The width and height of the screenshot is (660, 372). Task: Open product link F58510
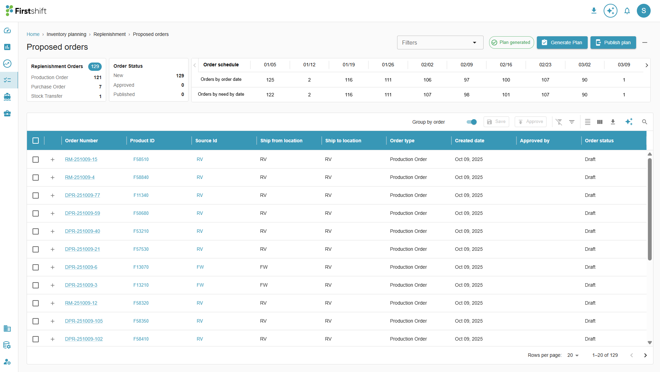coord(141,159)
